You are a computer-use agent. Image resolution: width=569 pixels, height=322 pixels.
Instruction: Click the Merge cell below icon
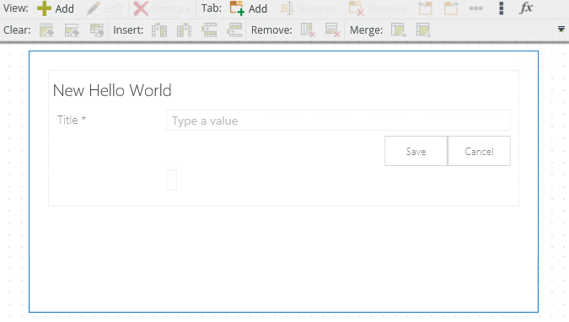423,30
